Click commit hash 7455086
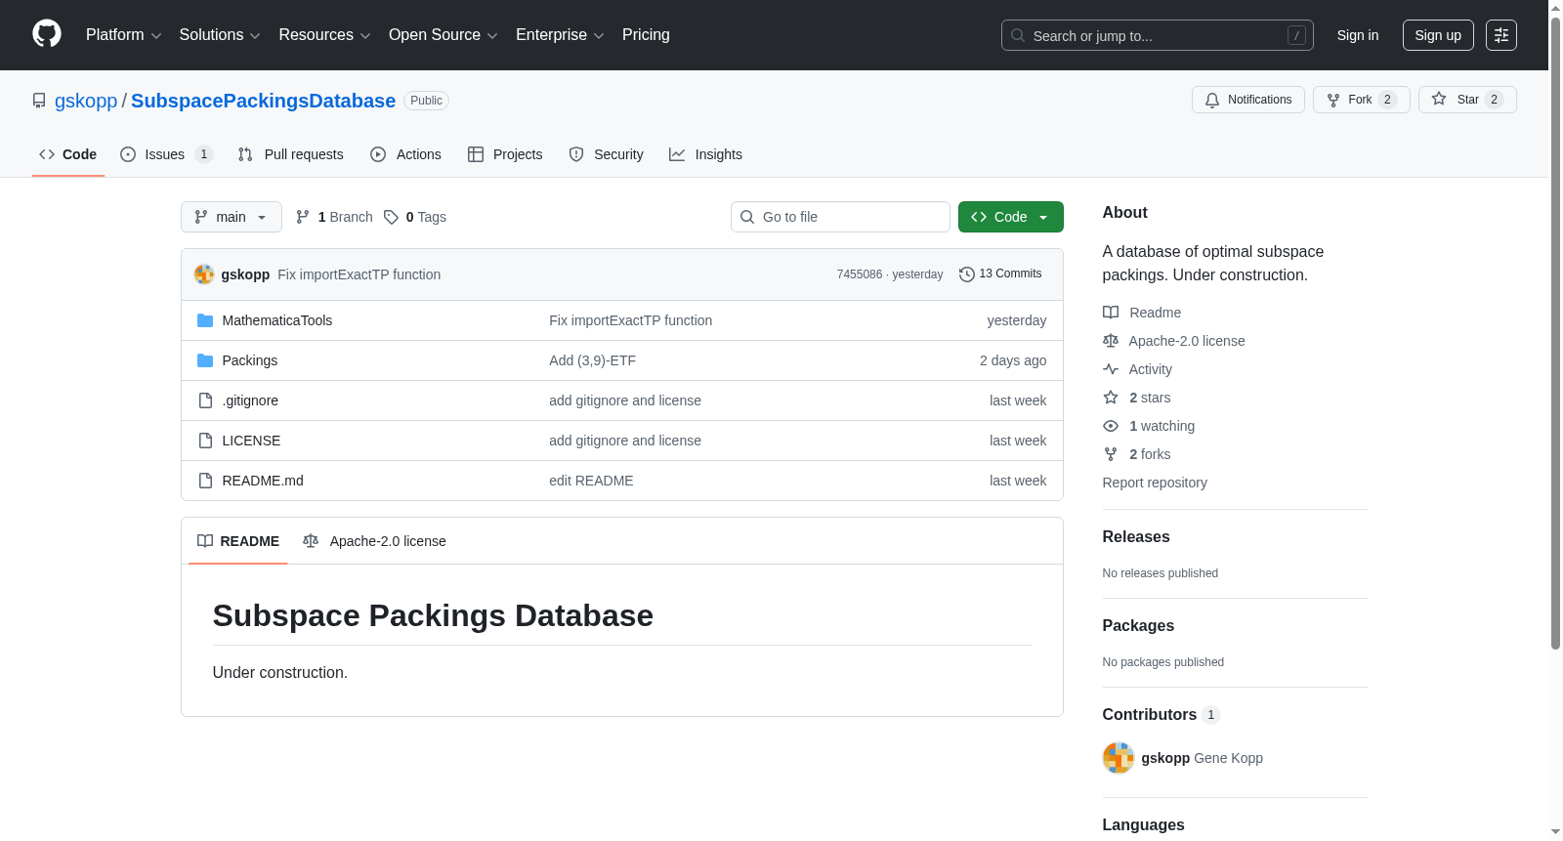The image size is (1563, 841). 860,274
